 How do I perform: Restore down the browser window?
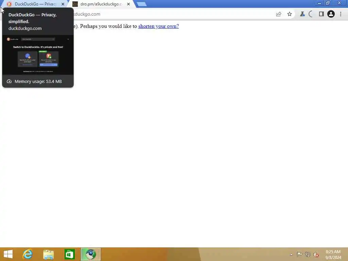tap(328, 3)
